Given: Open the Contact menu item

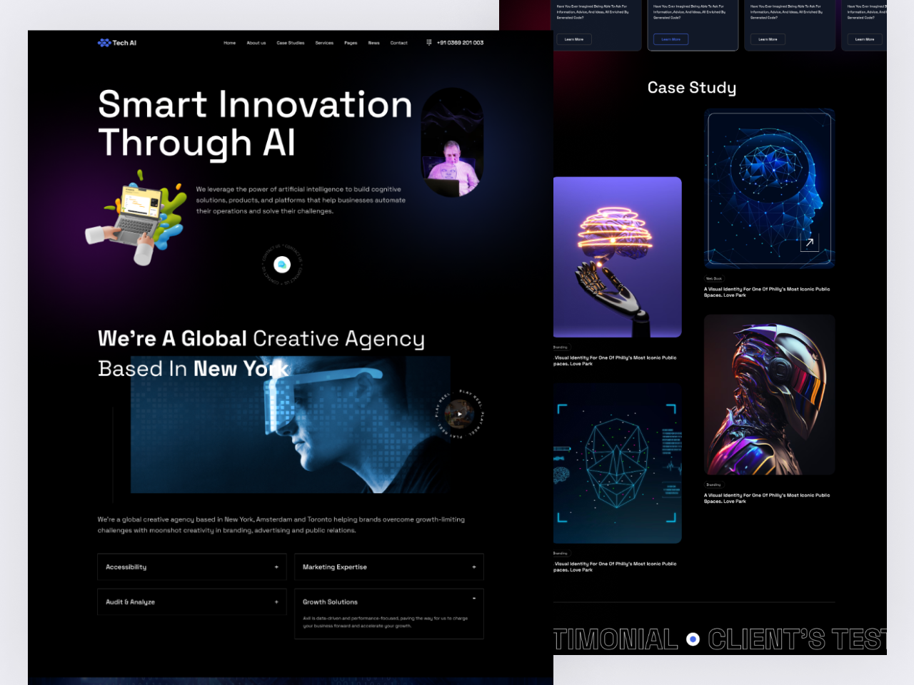Looking at the screenshot, I should coord(398,43).
